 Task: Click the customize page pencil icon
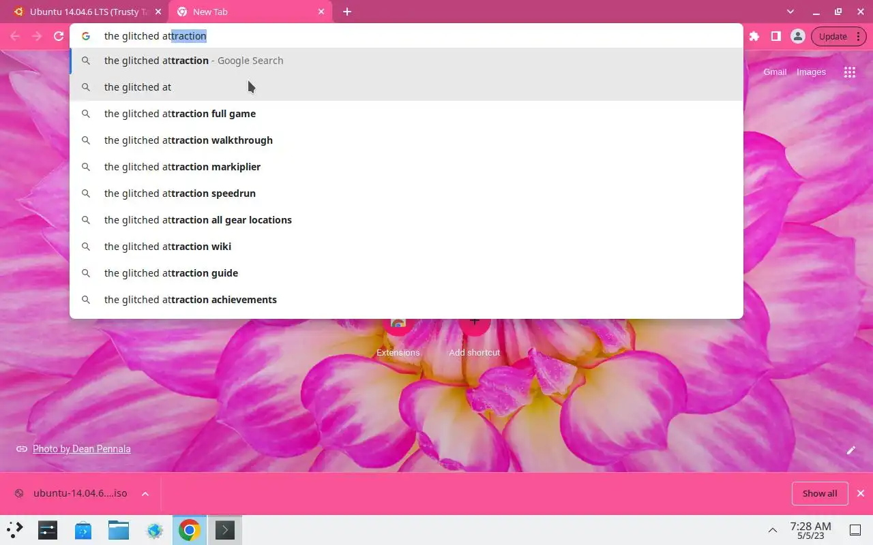tap(851, 450)
